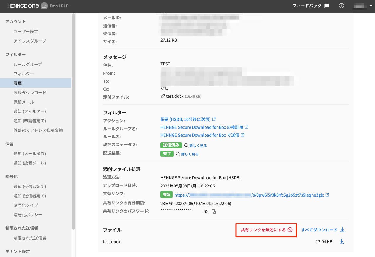The height and width of the screenshot is (257, 375).
Task: Open 通知 (送信者宛て) in the sidebar
Action: tap(30, 196)
